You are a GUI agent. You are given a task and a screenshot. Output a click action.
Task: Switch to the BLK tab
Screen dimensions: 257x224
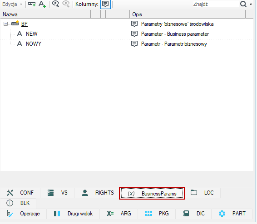point(18,203)
